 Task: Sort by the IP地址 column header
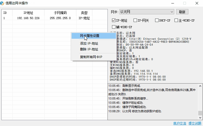click(x=28, y=13)
